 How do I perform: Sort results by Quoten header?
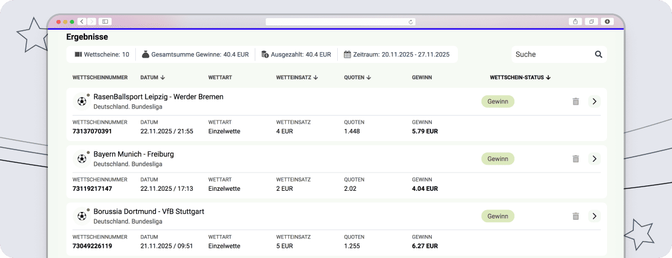point(357,78)
